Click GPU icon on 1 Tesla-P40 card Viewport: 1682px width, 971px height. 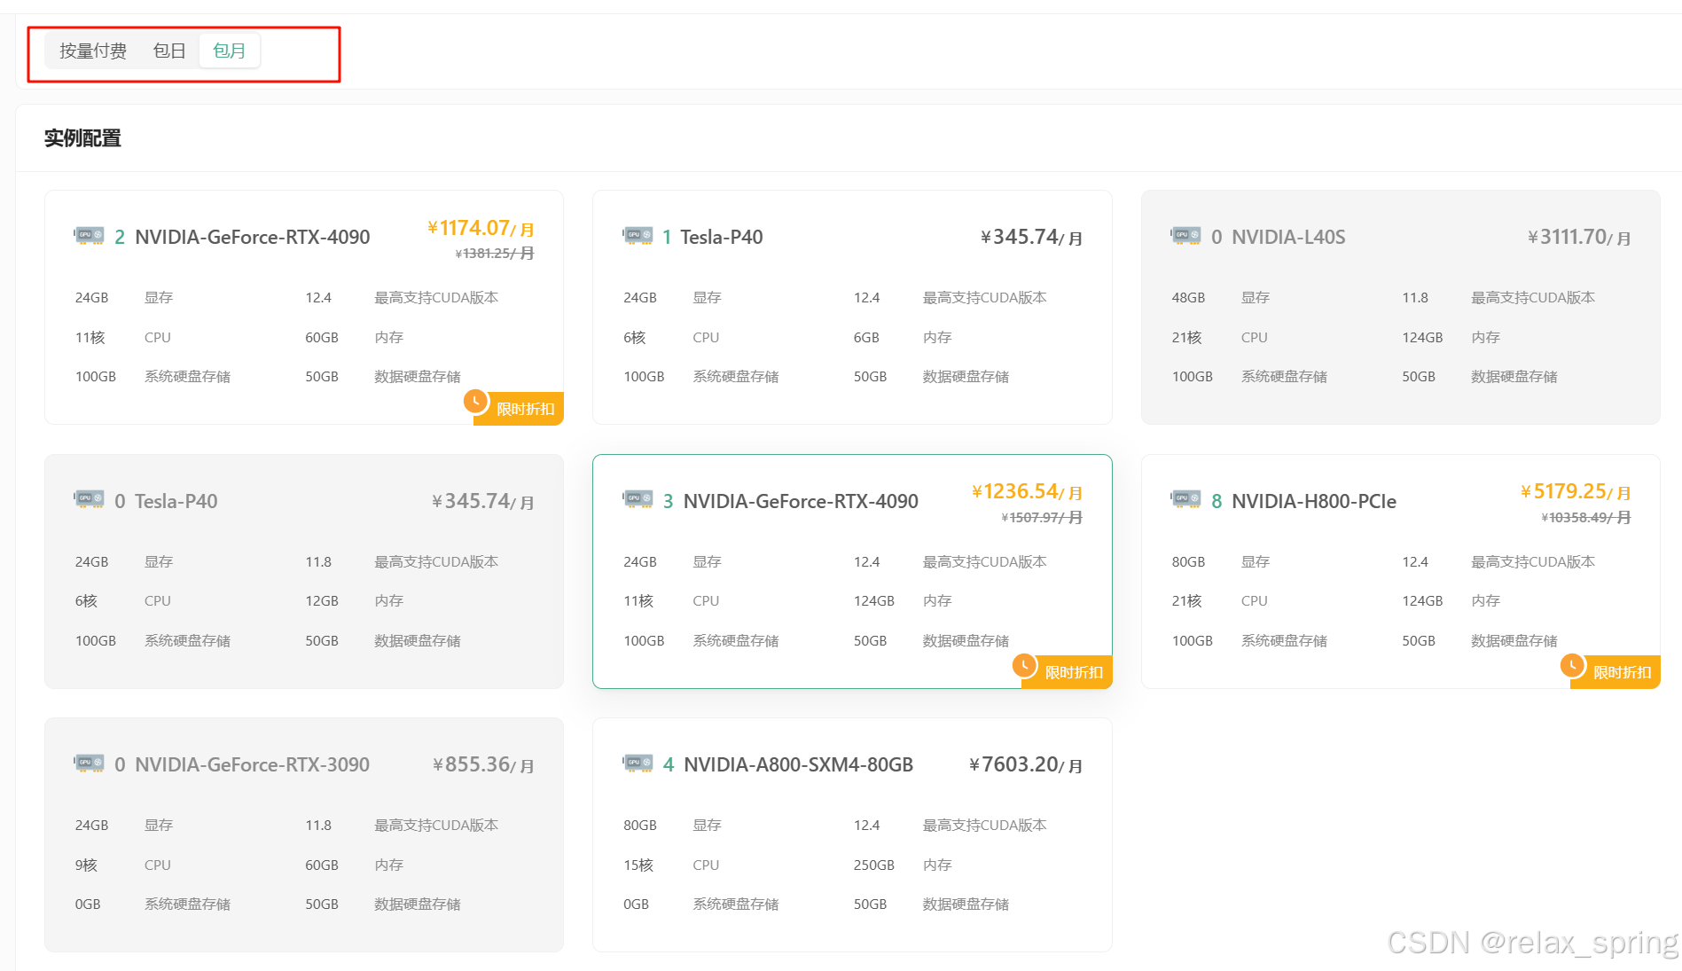coord(638,236)
